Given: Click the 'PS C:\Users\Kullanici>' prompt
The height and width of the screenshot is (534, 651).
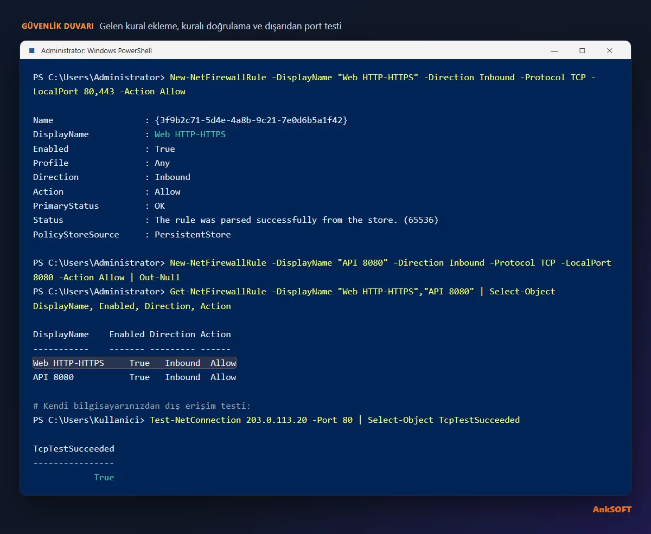Looking at the screenshot, I should tap(89, 420).
